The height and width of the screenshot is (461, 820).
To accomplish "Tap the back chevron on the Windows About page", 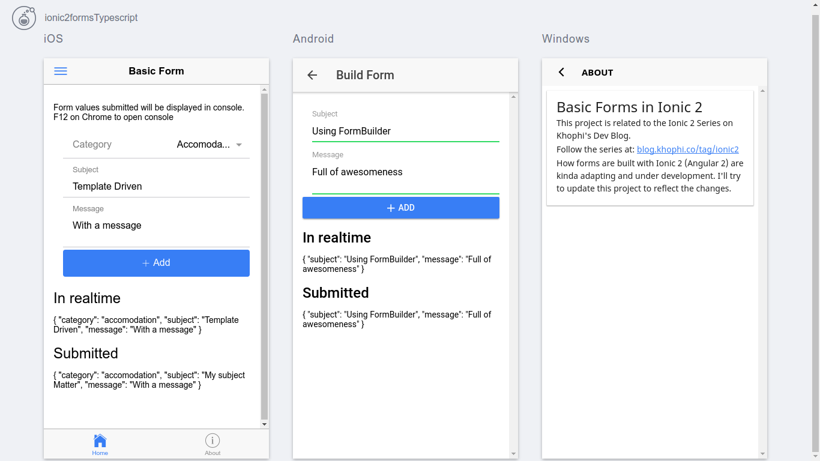I will pos(561,72).
